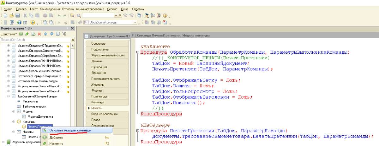The image size is (379, 146).
Task: Click the Save toolbar icon
Action: click(17, 15)
